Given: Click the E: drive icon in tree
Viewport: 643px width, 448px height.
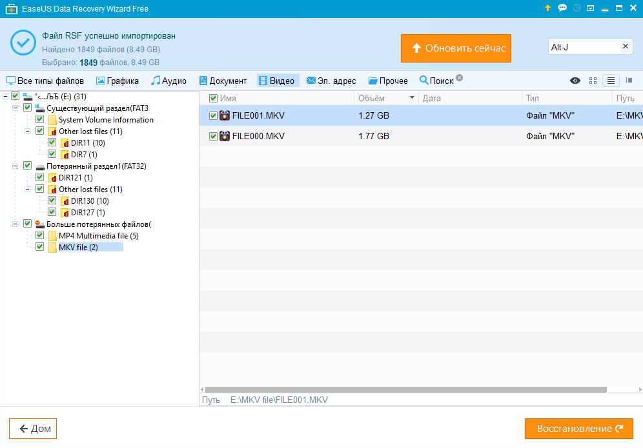Looking at the screenshot, I should (x=28, y=97).
